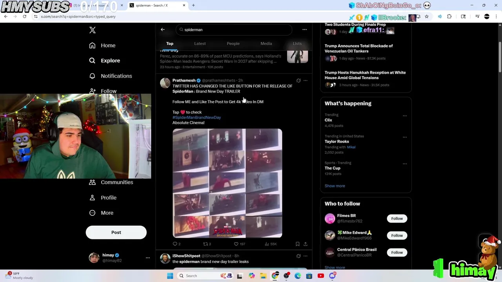Show more under What's happening
This screenshot has height=282, width=502.
click(335, 186)
